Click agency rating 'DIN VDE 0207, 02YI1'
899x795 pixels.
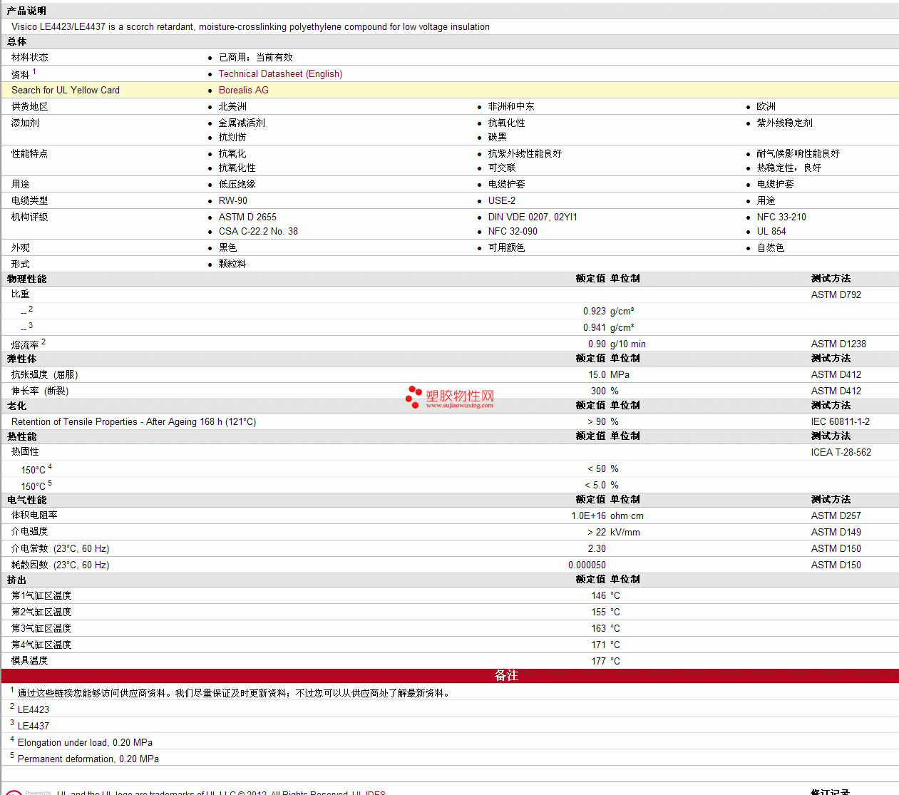[533, 217]
